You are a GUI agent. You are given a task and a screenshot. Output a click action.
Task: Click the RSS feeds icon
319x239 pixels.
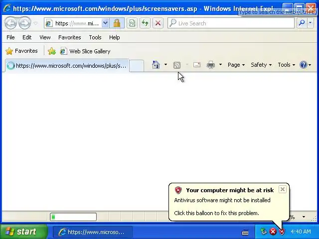click(x=177, y=65)
